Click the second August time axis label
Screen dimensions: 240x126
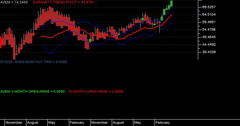pos(118,123)
